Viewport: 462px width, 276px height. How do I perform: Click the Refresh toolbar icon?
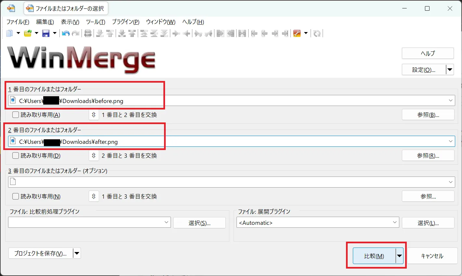[317, 33]
